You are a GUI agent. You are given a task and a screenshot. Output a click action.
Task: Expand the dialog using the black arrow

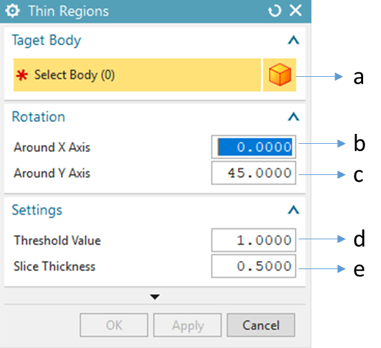[155, 297]
